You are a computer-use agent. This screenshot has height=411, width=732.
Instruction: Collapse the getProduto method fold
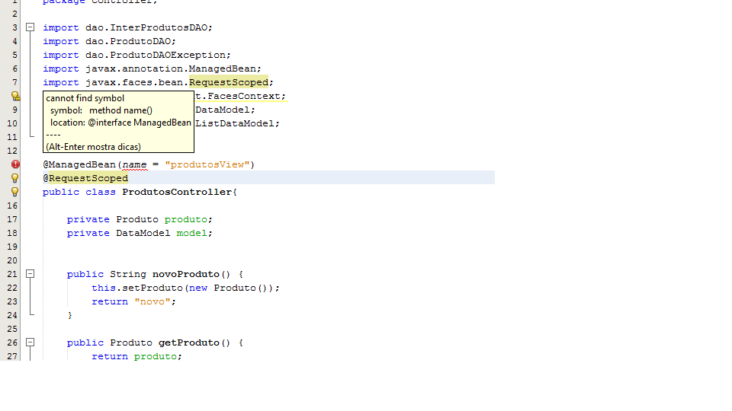tap(30, 342)
